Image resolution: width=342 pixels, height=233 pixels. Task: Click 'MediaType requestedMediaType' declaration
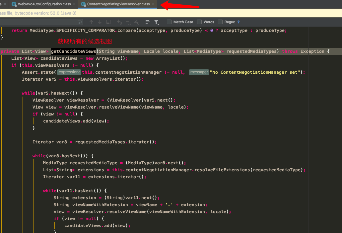click(x=80, y=163)
